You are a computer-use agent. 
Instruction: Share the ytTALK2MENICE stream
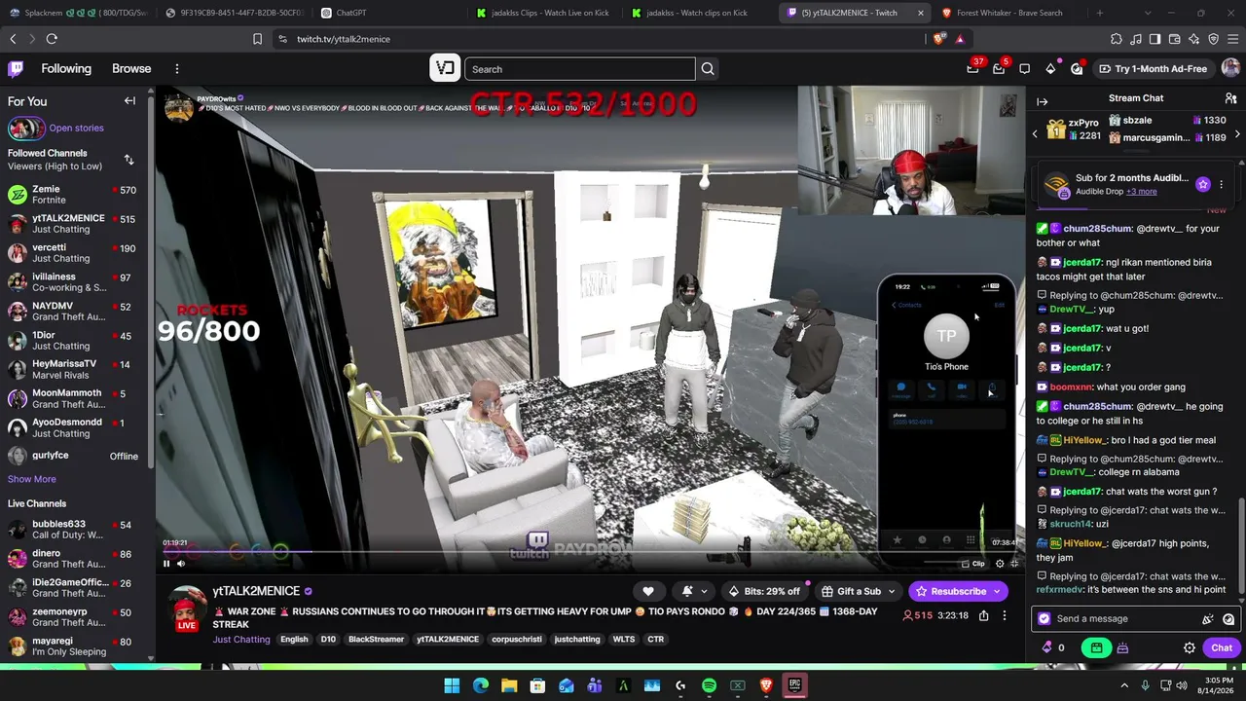pyautogui.click(x=984, y=615)
